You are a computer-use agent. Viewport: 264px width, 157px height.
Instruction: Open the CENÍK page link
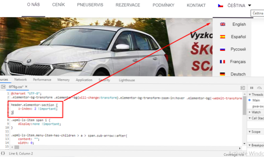pos(58,5)
